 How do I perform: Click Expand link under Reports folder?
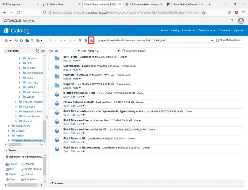coord(67,88)
